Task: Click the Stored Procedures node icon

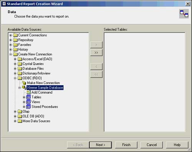Action: click(x=28, y=107)
